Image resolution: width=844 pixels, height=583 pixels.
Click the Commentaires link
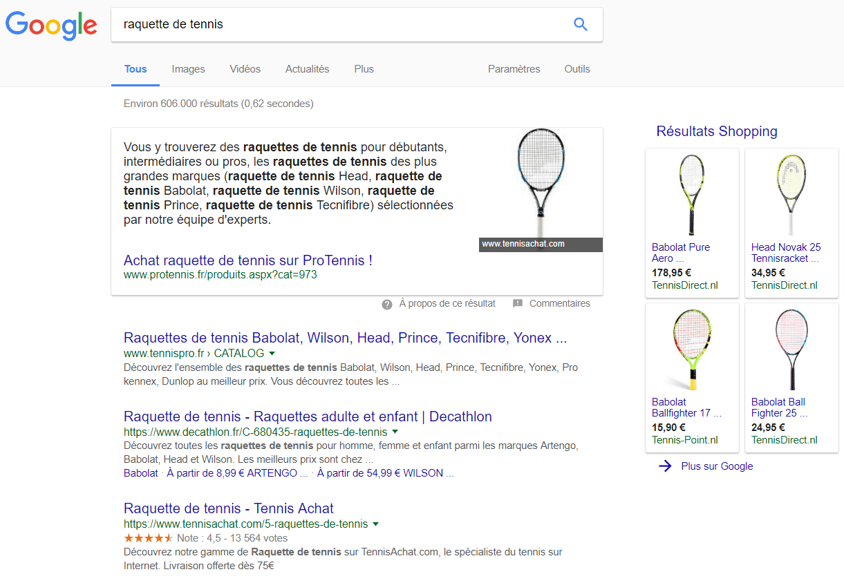(x=560, y=303)
